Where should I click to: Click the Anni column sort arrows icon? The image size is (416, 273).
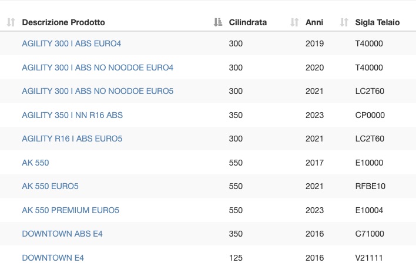pyautogui.click(x=294, y=22)
